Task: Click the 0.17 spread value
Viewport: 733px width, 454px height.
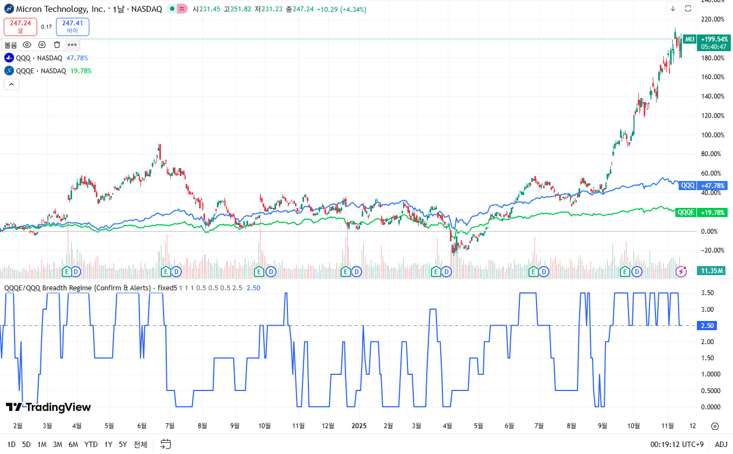Action: point(47,26)
